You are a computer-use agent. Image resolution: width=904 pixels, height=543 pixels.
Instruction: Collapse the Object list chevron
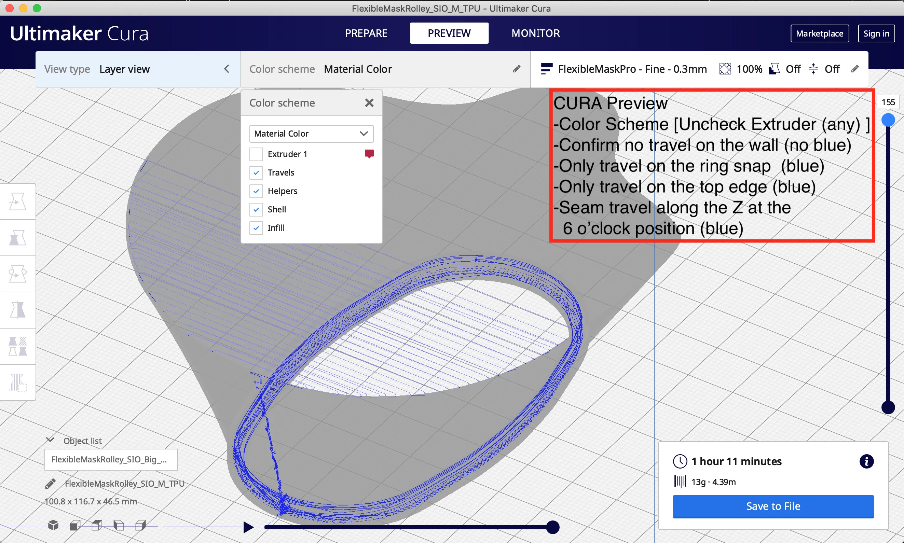[50, 440]
